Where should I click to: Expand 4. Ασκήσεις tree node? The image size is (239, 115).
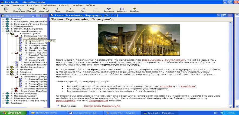pos(8,72)
